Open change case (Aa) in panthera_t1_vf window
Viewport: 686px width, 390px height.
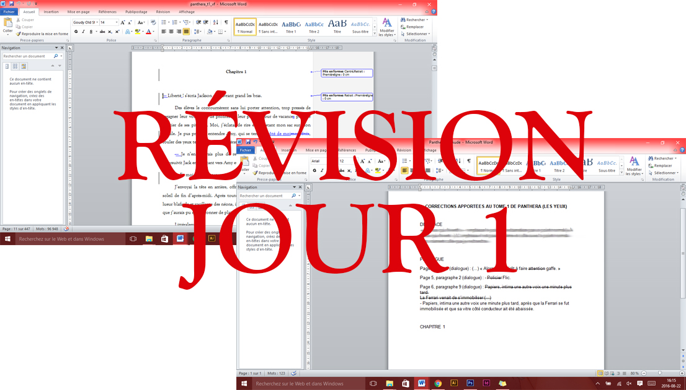coord(141,22)
